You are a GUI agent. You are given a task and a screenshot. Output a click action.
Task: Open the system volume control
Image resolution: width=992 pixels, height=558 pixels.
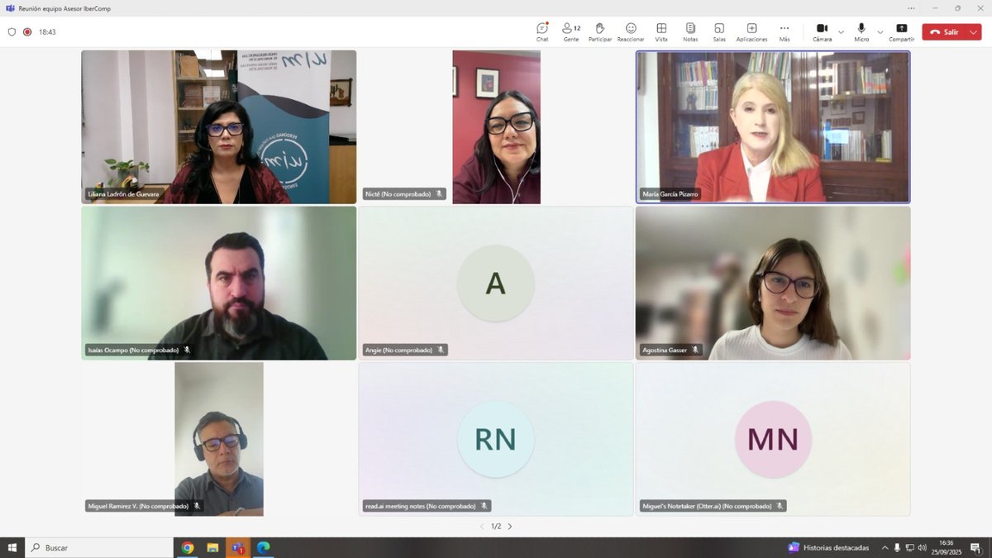pyautogui.click(x=922, y=547)
